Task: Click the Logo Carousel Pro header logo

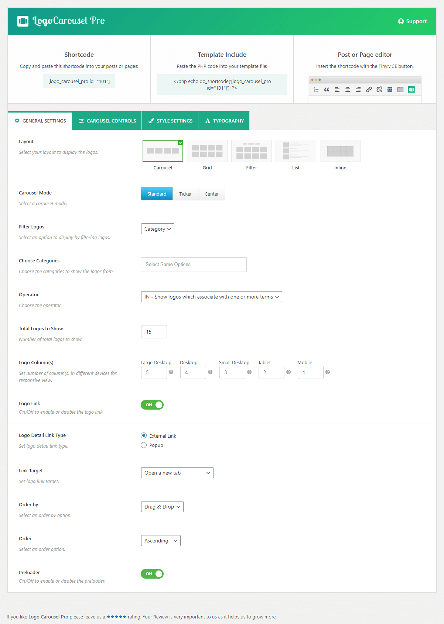Action: pyautogui.click(x=61, y=21)
